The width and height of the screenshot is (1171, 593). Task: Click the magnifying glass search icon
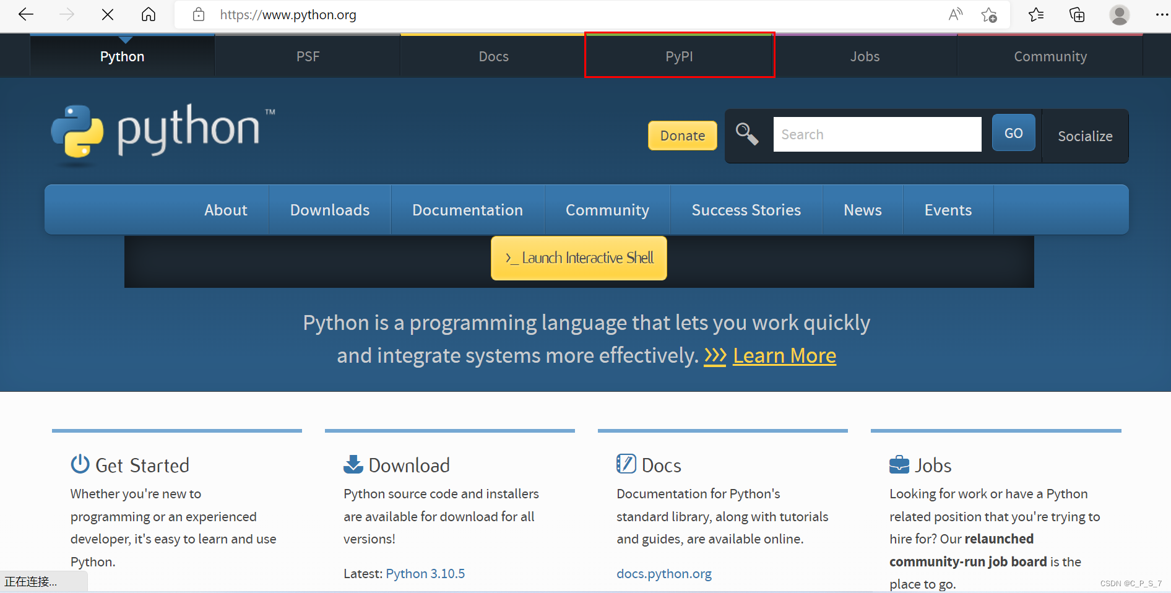point(747,134)
